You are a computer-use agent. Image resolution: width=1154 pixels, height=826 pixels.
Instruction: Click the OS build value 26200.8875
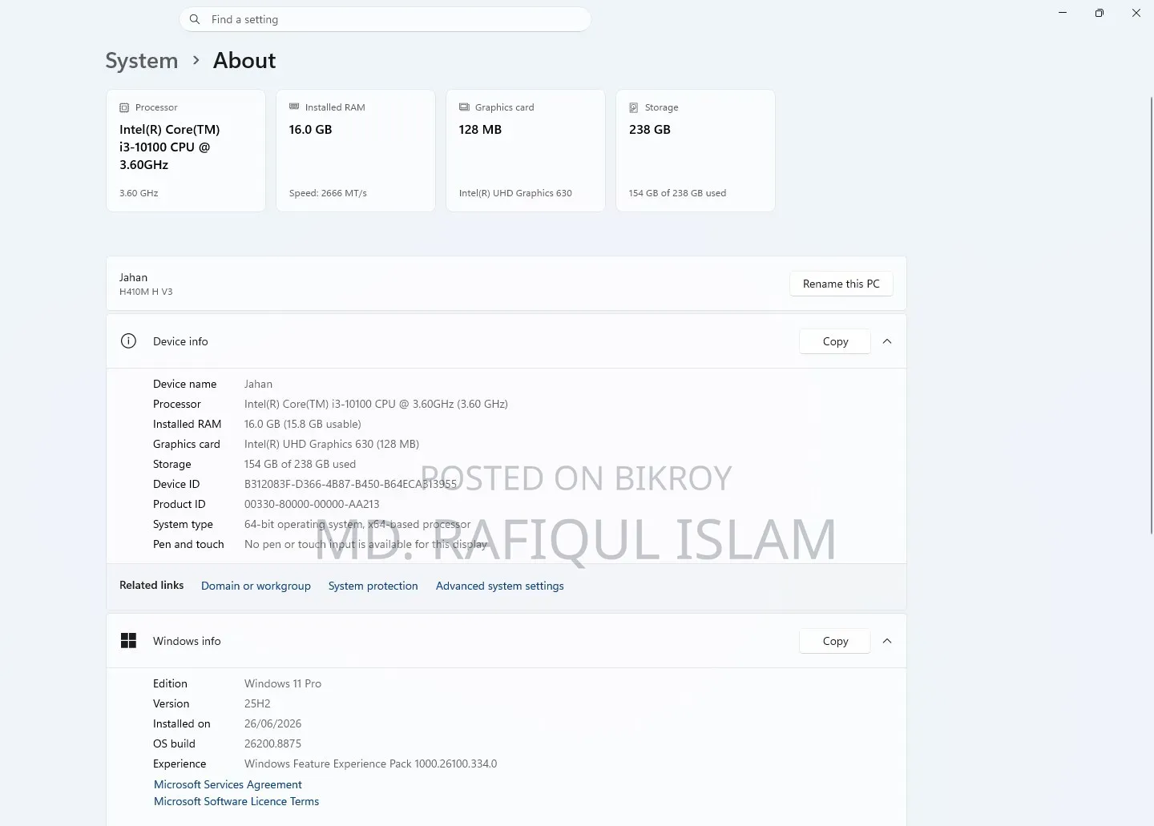click(272, 743)
